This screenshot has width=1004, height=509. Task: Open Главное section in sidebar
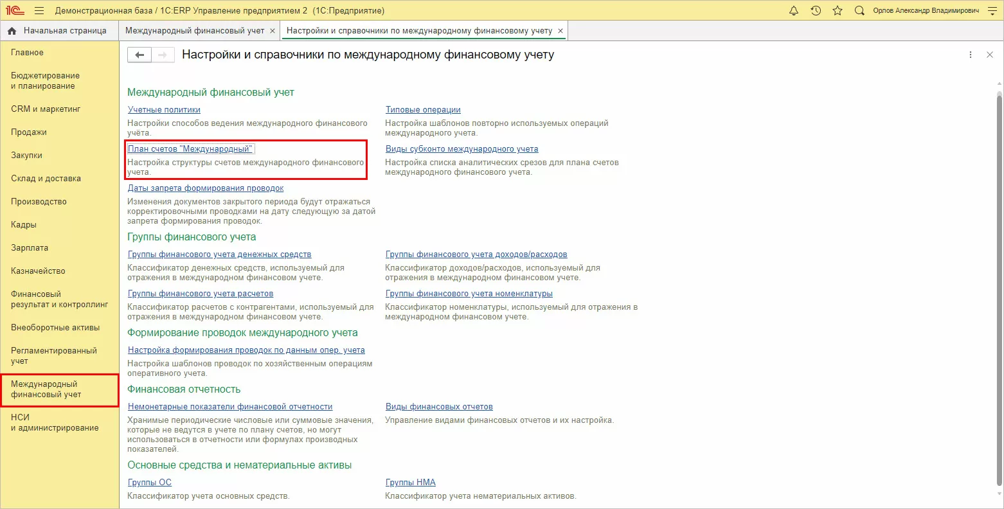pos(28,53)
